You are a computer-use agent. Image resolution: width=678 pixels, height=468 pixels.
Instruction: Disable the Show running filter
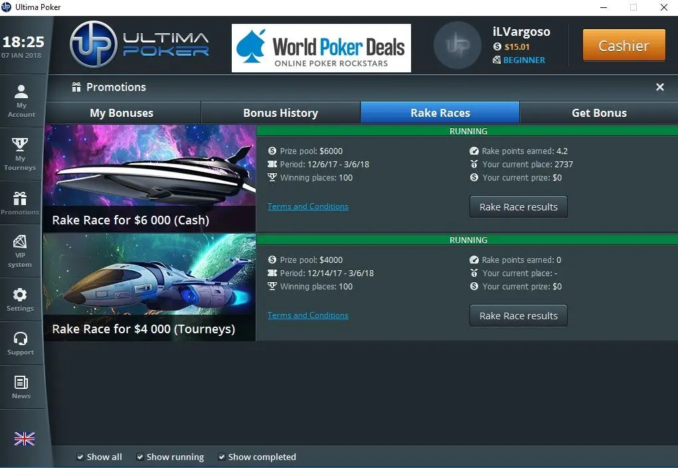click(140, 457)
